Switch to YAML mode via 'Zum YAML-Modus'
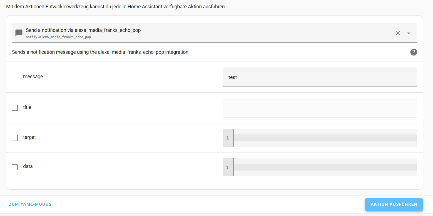The width and height of the screenshot is (433, 216). 30,204
